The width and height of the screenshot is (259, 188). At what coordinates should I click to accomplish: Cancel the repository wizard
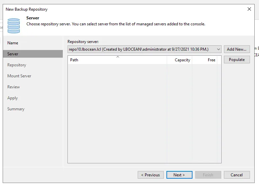point(237,175)
